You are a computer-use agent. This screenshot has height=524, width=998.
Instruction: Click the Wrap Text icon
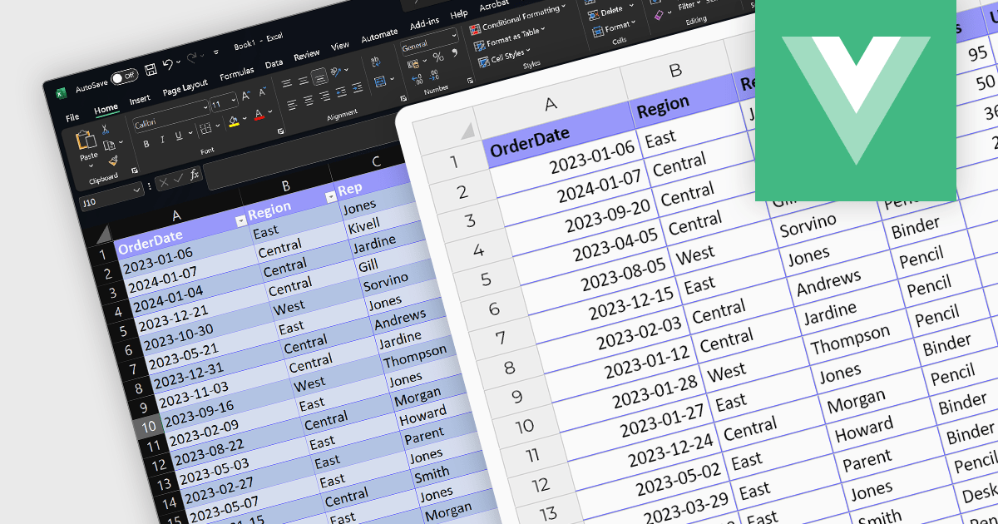click(x=378, y=61)
